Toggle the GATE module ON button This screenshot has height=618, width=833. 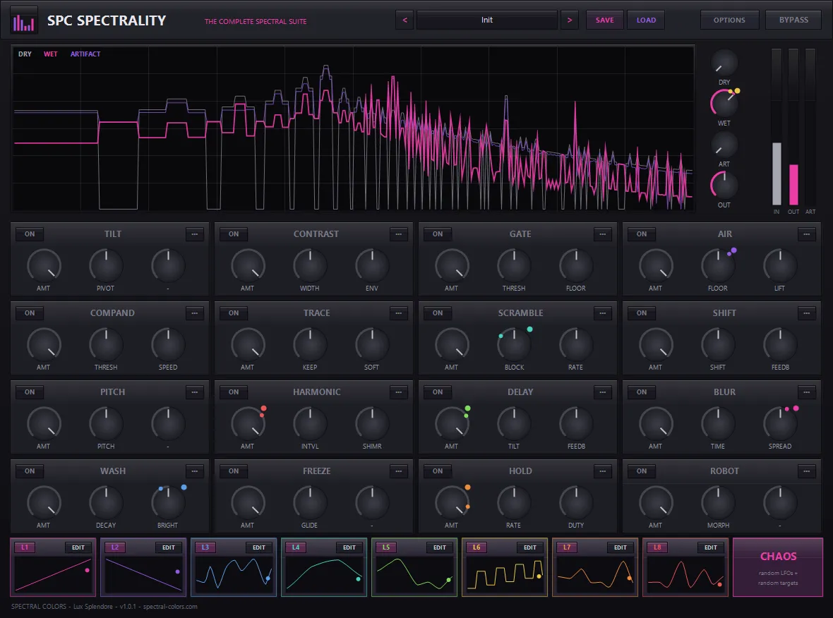(438, 234)
